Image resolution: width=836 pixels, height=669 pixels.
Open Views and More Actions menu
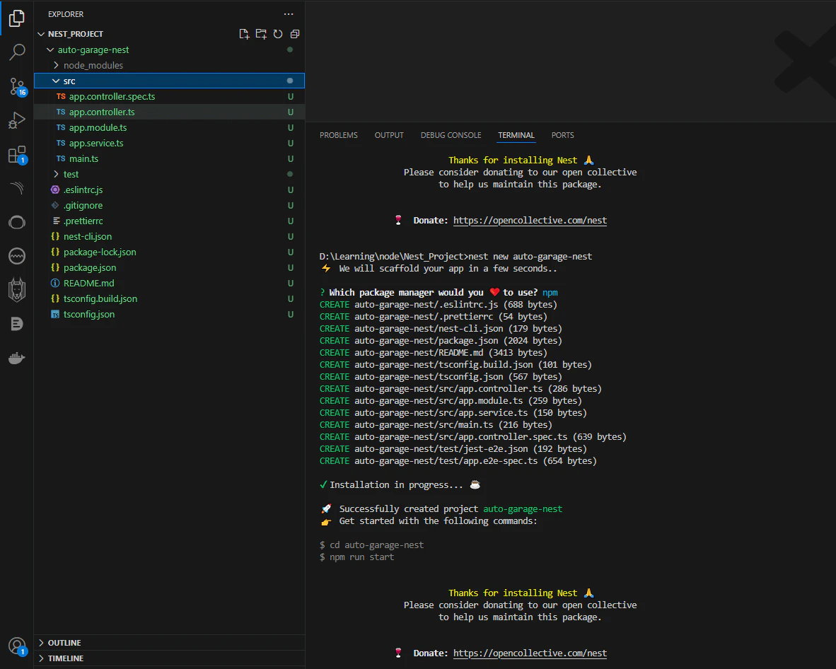tap(289, 14)
